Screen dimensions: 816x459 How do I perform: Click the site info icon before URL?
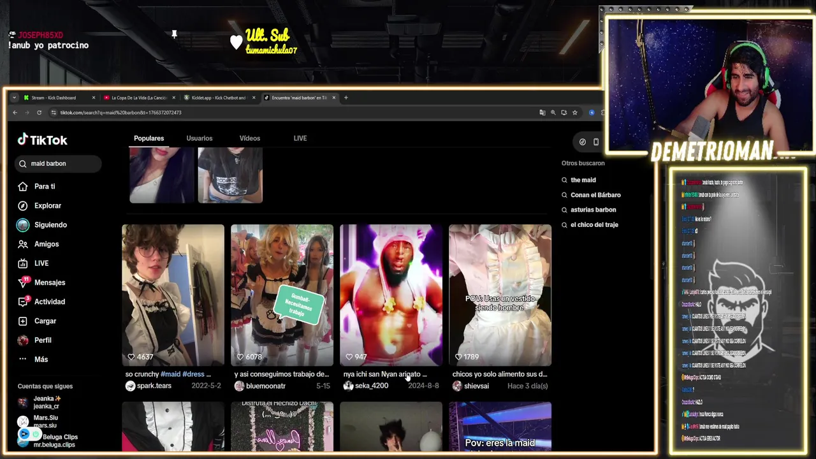tap(53, 112)
